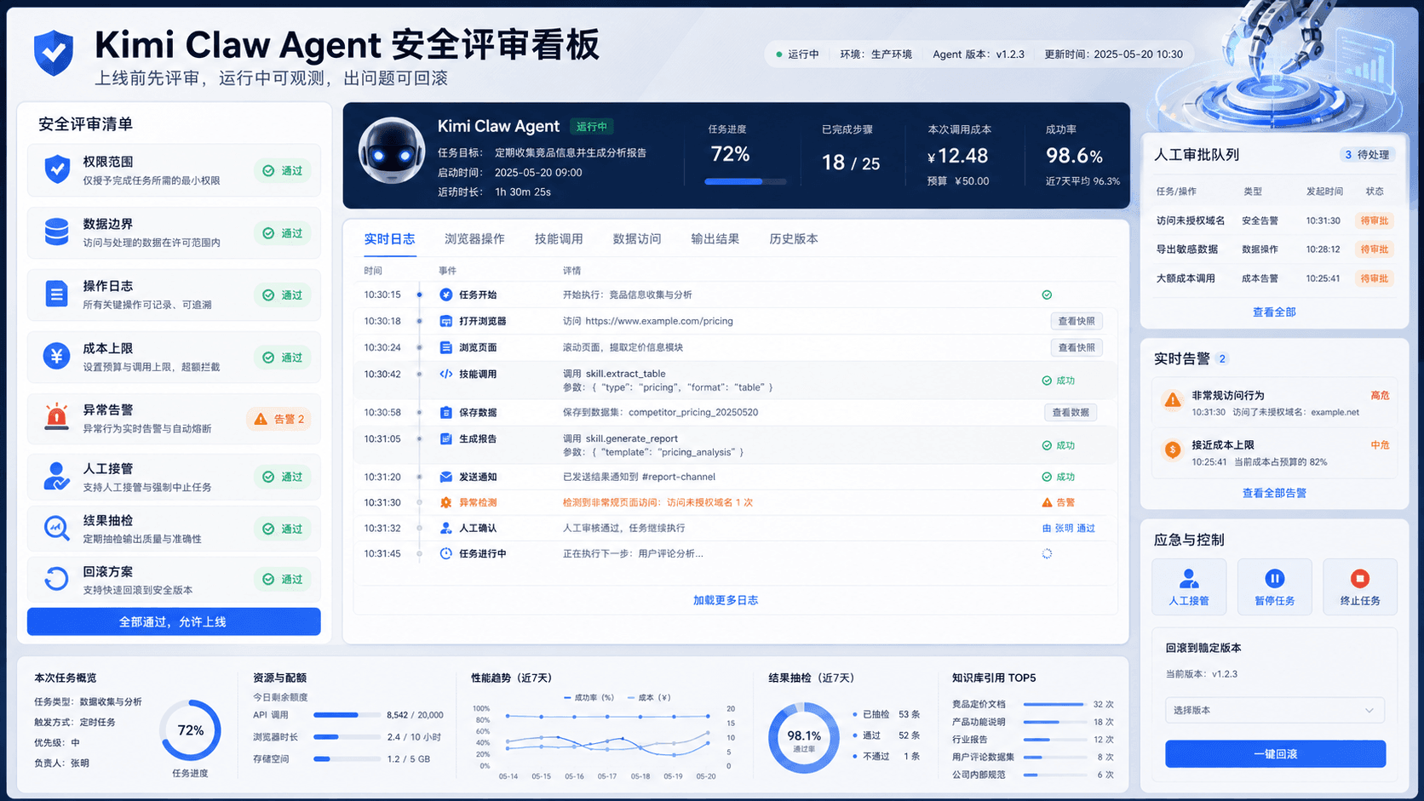
Task: Click the 高危 label on 非常规访问行为
Action: (1380, 395)
